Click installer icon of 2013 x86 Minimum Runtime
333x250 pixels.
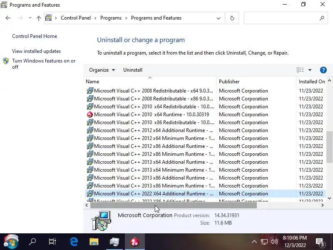click(x=90, y=185)
